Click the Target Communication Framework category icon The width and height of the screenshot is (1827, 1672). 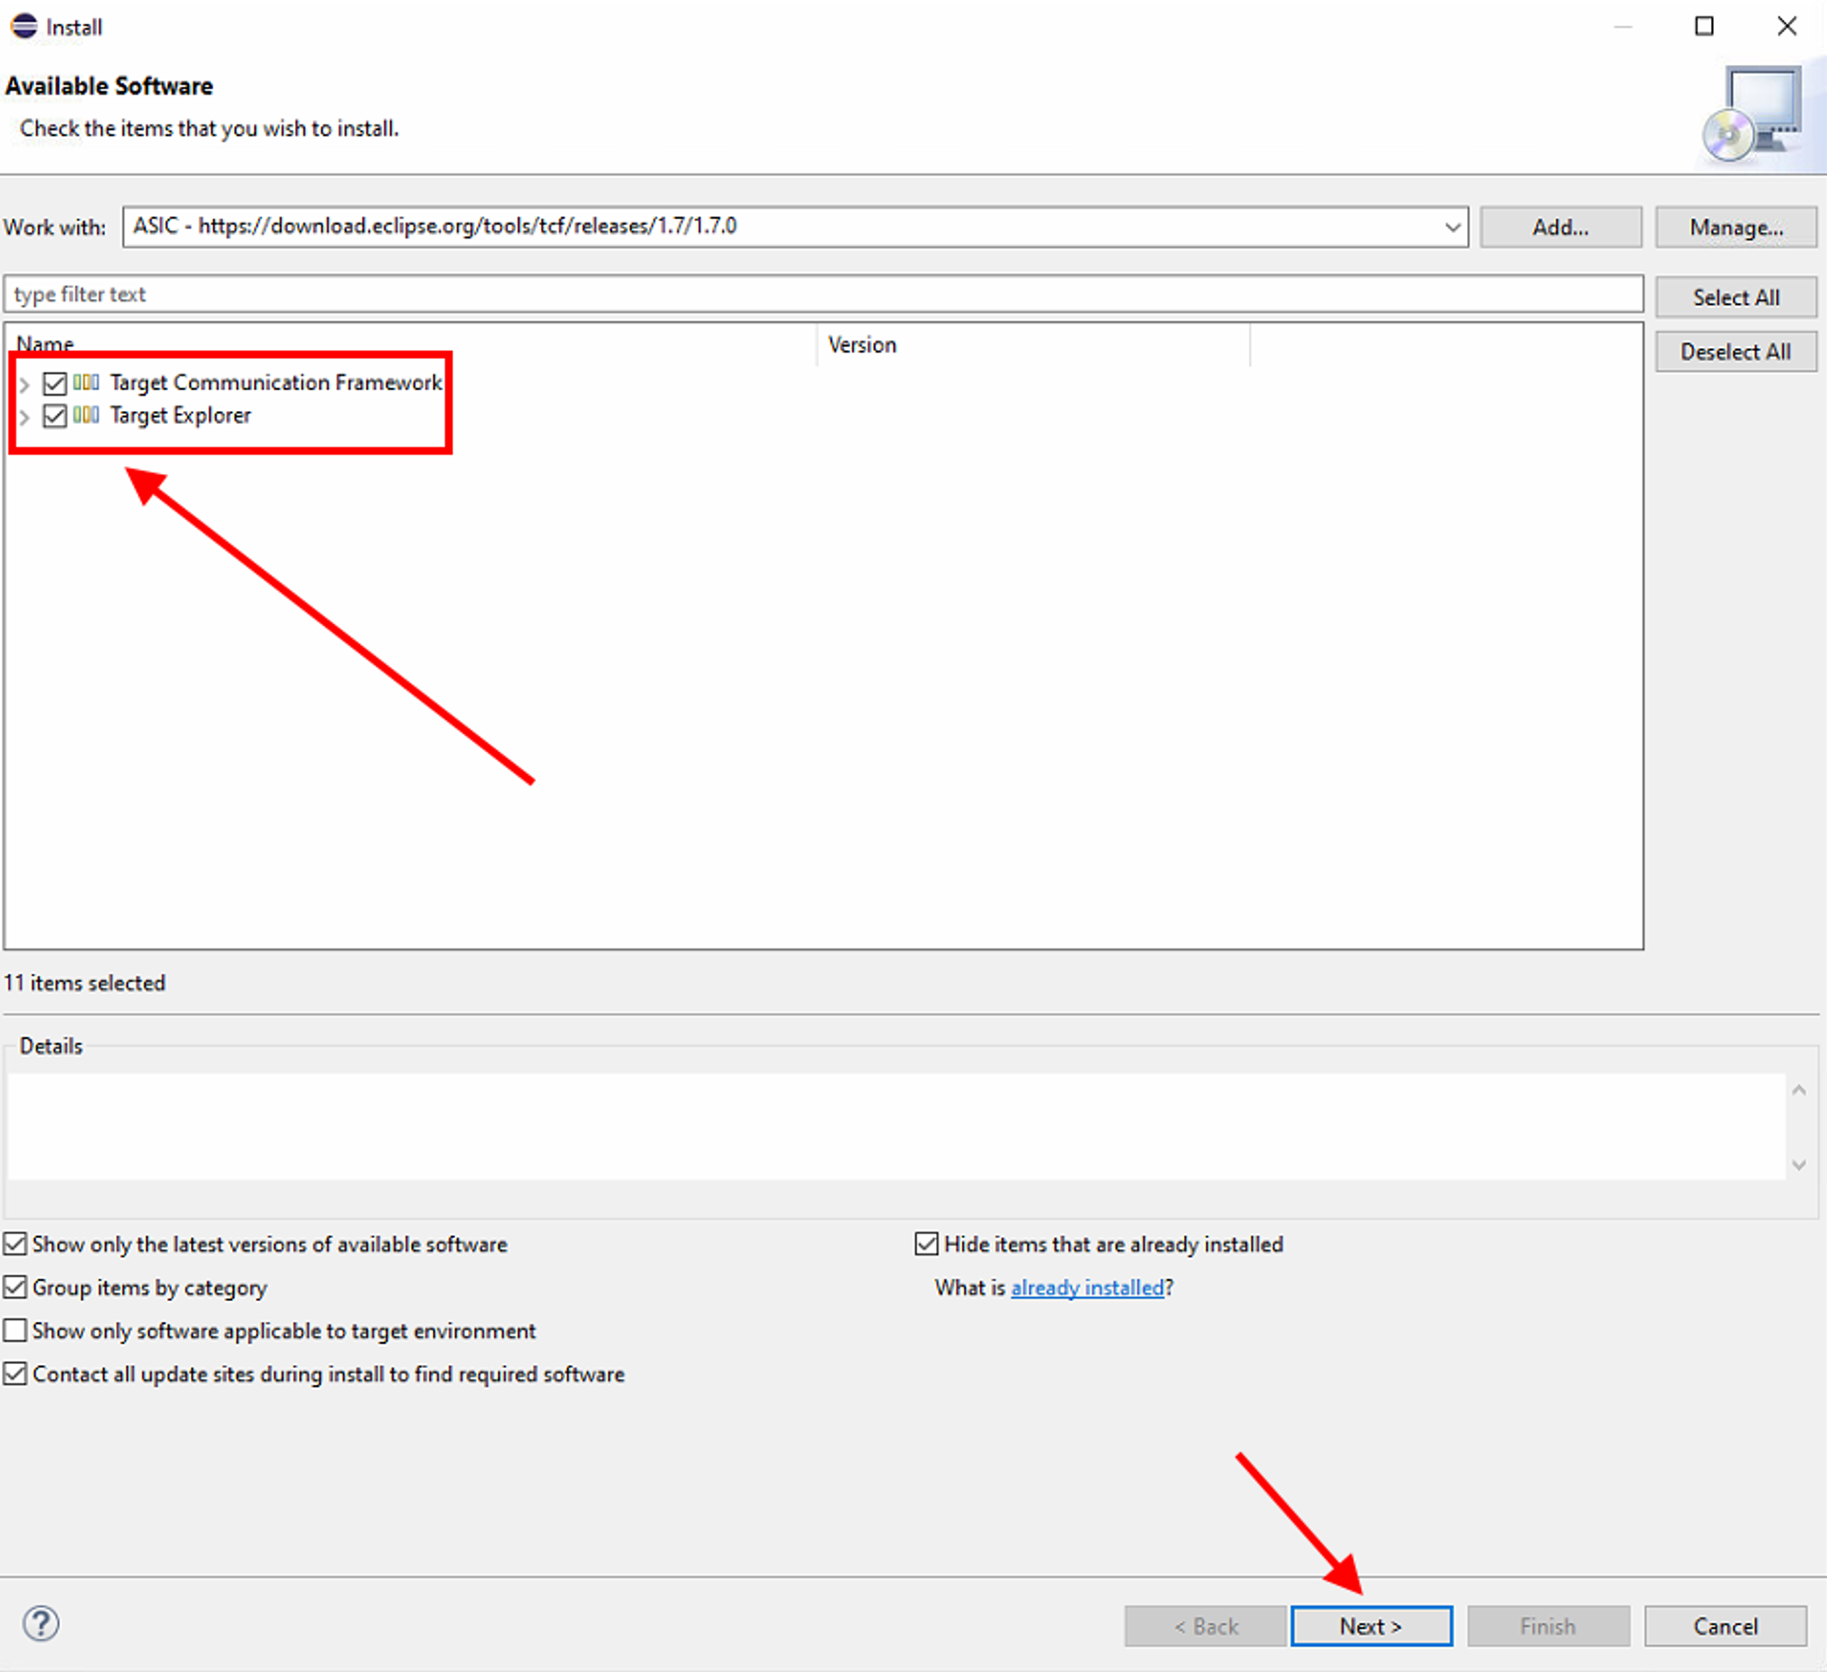tap(86, 382)
